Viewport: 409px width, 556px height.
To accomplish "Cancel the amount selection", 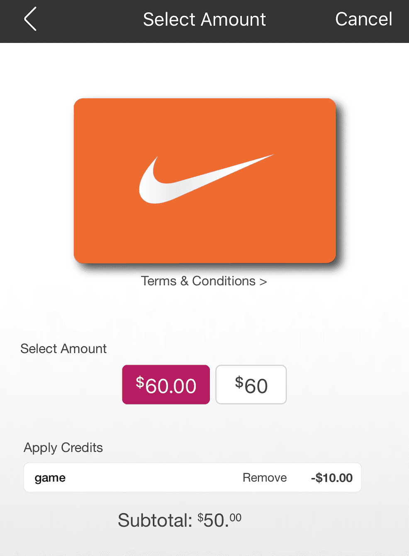I will 363,19.
